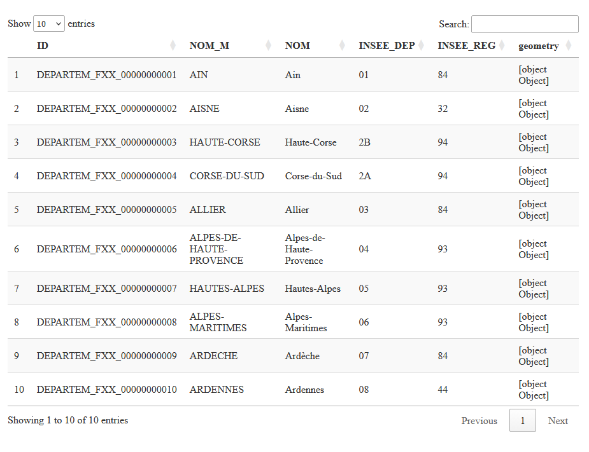Click the sort arrows icon beside ID
The width and height of the screenshot is (589, 452).
(173, 46)
